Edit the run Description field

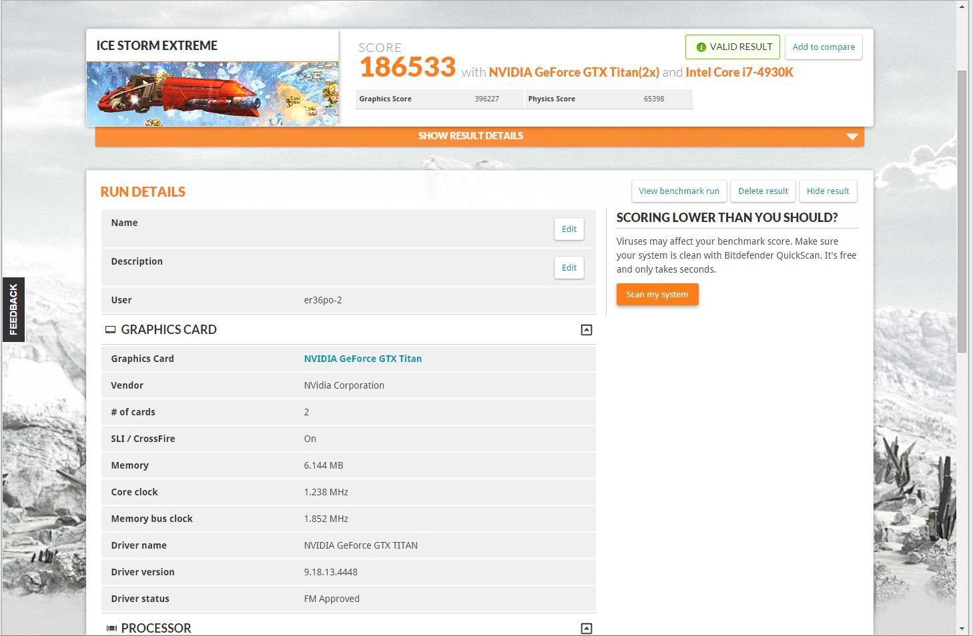(x=569, y=268)
